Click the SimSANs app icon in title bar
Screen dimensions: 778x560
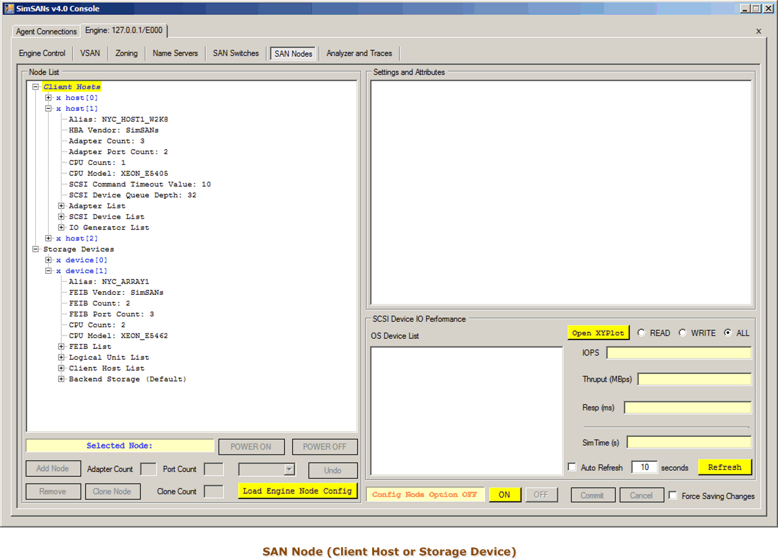pos(8,8)
